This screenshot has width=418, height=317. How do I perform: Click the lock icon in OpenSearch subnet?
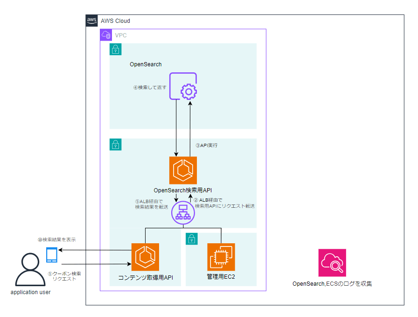click(115, 49)
